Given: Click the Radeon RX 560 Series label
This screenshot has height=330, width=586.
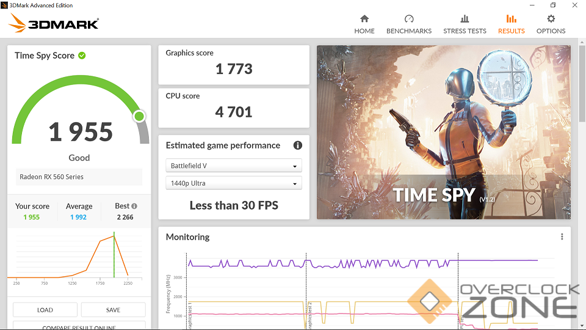Looking at the screenshot, I should pos(51,177).
